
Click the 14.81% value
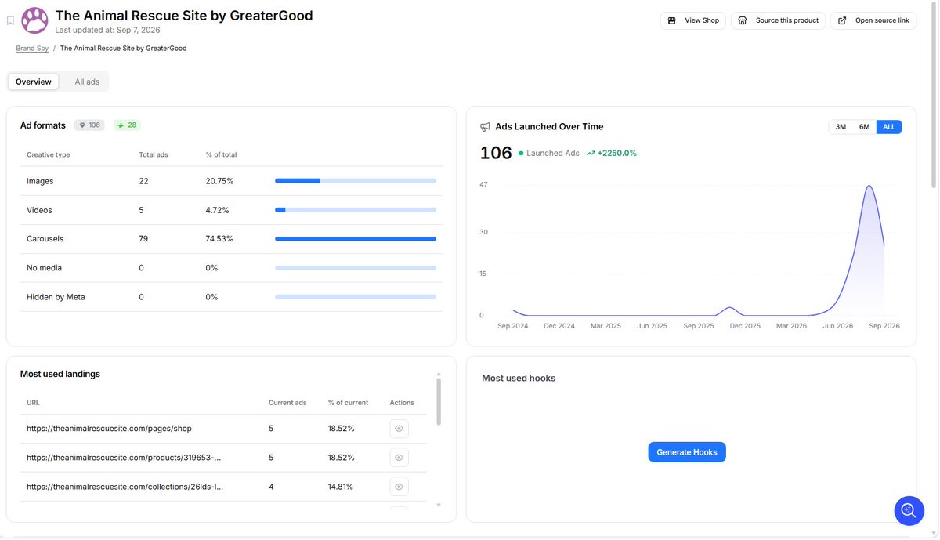tap(341, 487)
